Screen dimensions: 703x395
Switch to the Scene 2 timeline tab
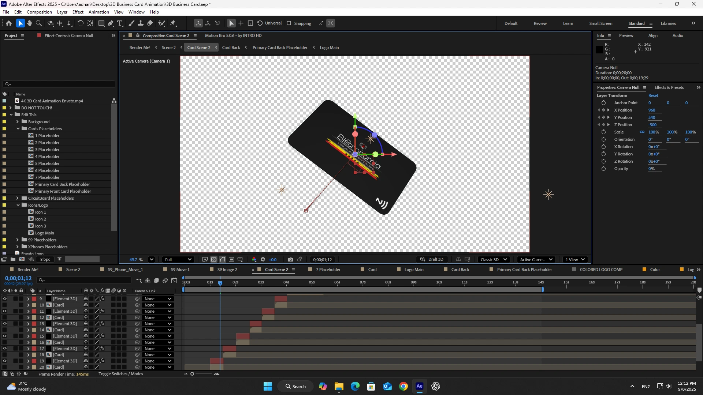73,270
